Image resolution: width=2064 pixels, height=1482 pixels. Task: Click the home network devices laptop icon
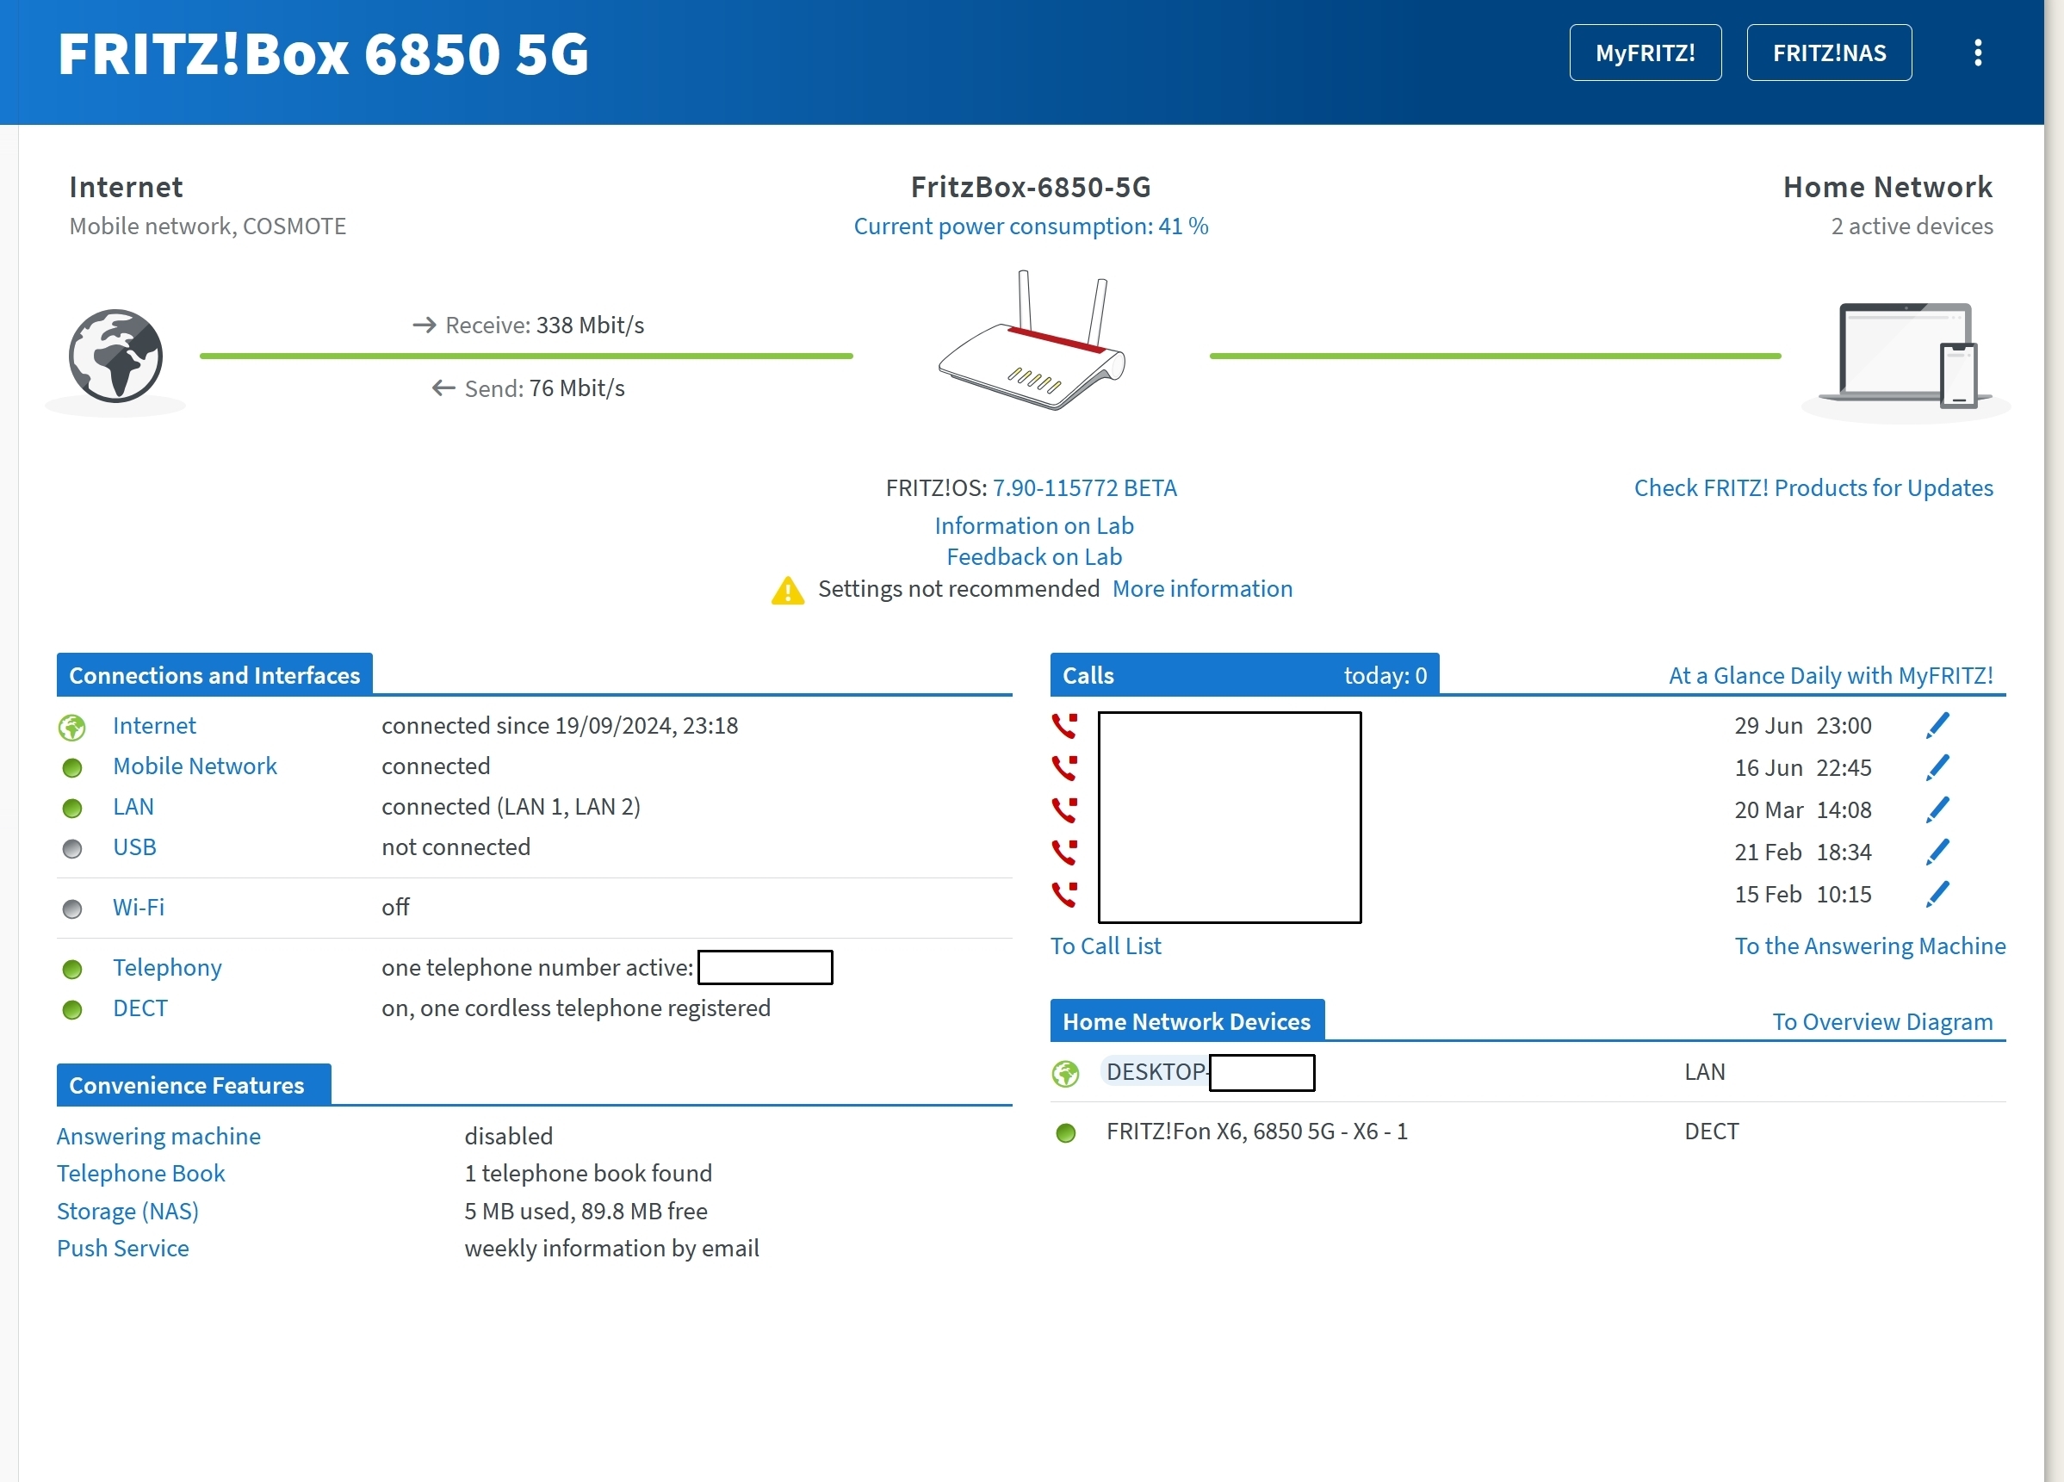(1906, 357)
